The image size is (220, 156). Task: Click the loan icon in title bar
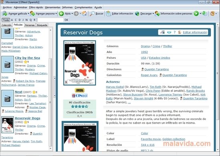[163, 32]
